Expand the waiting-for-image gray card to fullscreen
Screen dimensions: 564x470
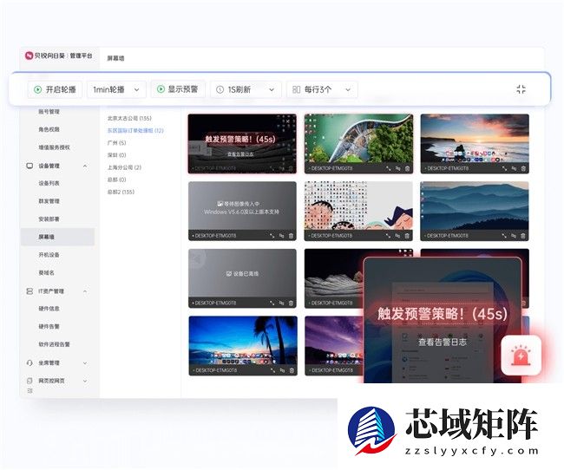272,236
